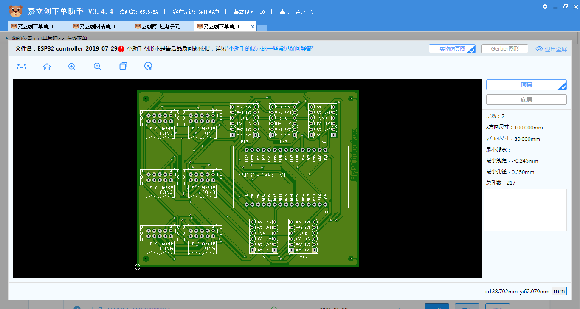The height and width of the screenshot is (309, 580).
Task: Show the 顶层 top layer
Action: click(x=526, y=85)
